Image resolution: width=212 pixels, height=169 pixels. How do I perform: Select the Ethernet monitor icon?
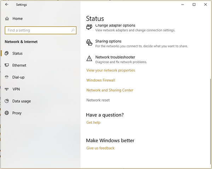[x=7, y=65]
